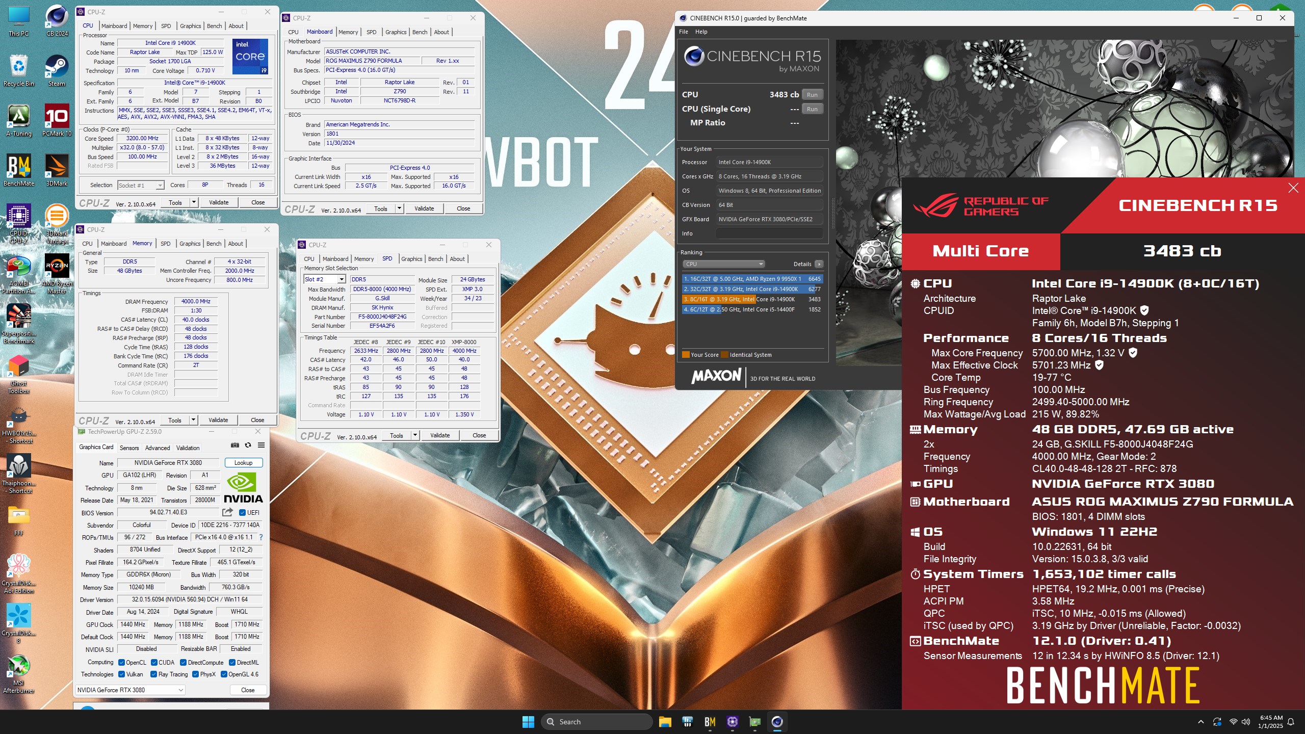Open Cinebench Ranking CPU dropdown
Screen dimensions: 1305x734
pos(723,264)
